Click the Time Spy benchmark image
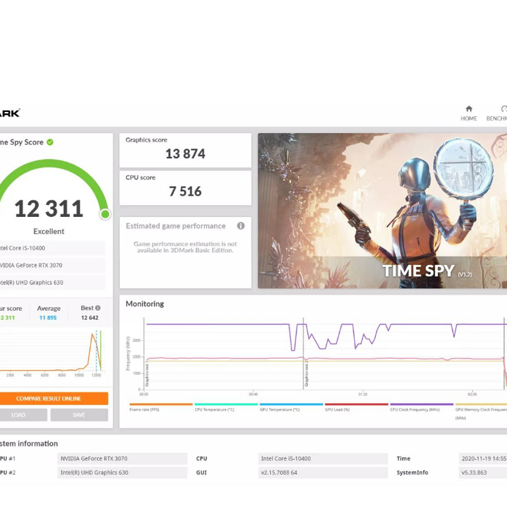 pyautogui.click(x=382, y=211)
